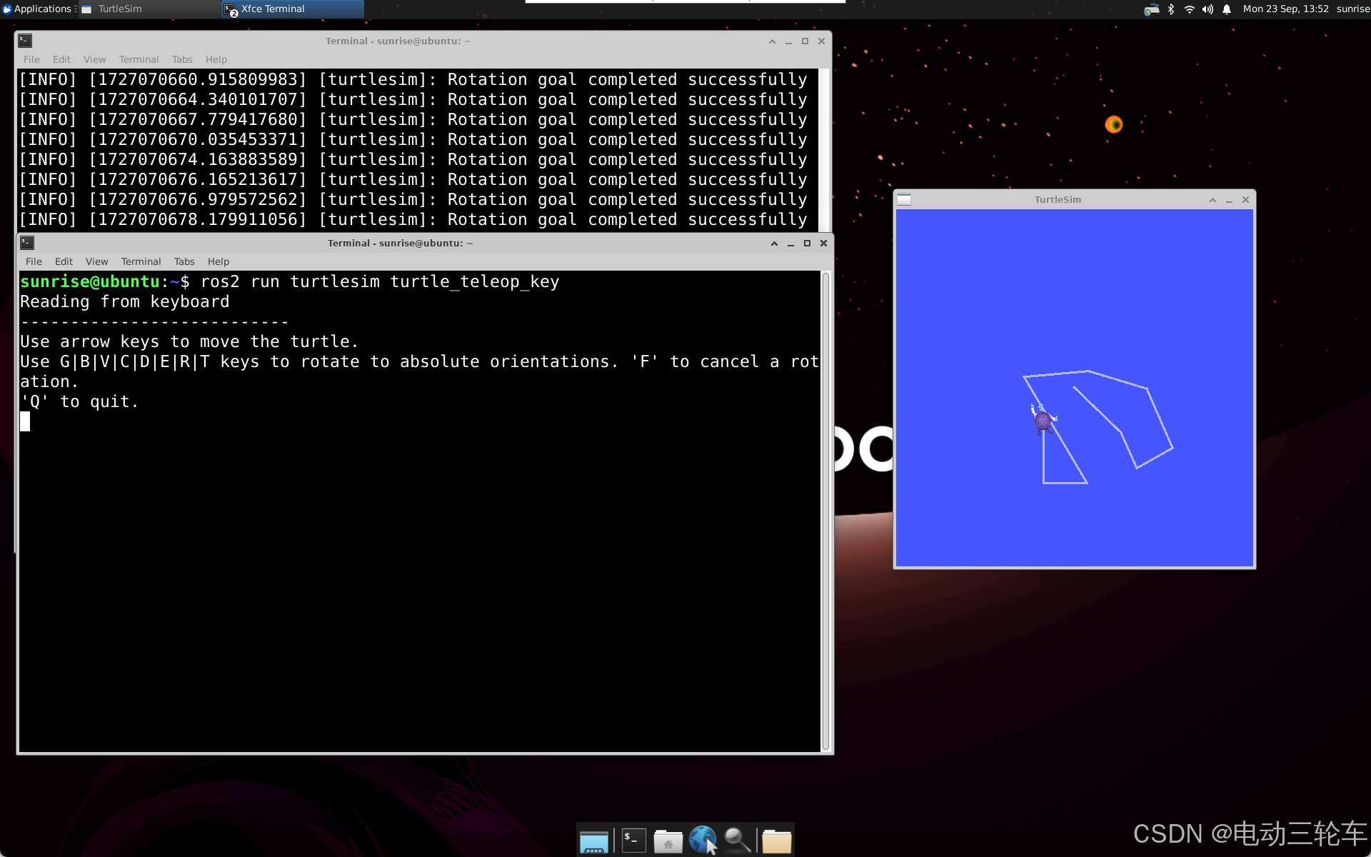The width and height of the screenshot is (1371, 857).
Task: Click the show desktop dock icon
Action: tap(593, 841)
